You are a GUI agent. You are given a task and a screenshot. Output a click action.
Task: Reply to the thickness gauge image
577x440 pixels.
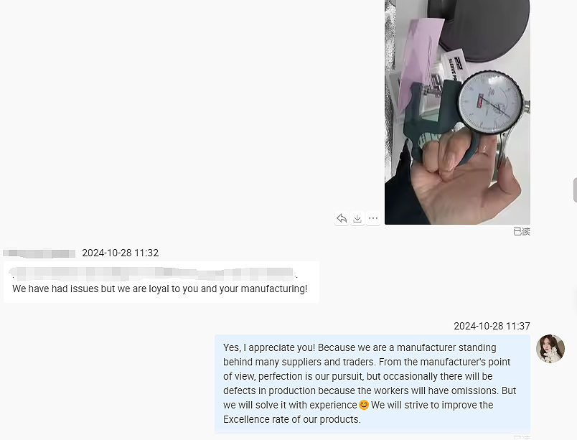click(342, 218)
